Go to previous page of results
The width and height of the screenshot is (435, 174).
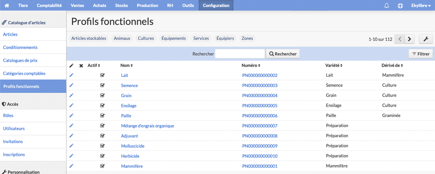point(400,39)
